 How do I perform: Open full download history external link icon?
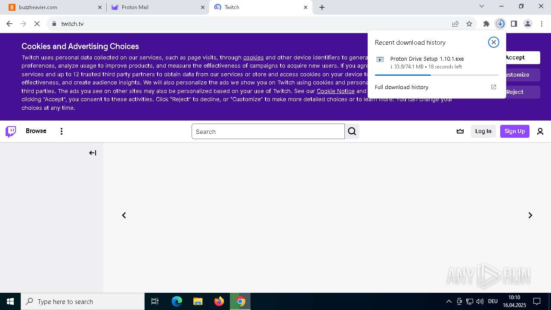[494, 87]
